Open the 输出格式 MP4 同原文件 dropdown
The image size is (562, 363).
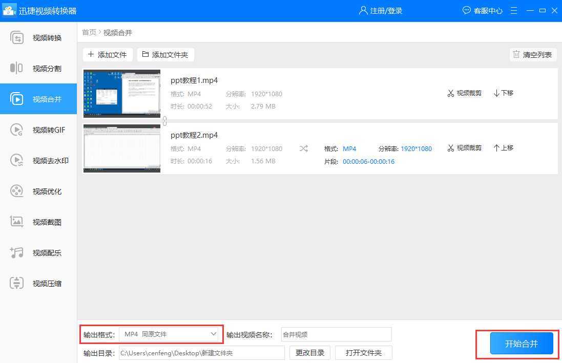(x=169, y=334)
